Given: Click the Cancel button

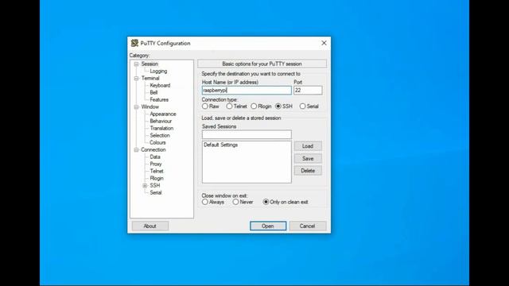Looking at the screenshot, I should point(308,226).
